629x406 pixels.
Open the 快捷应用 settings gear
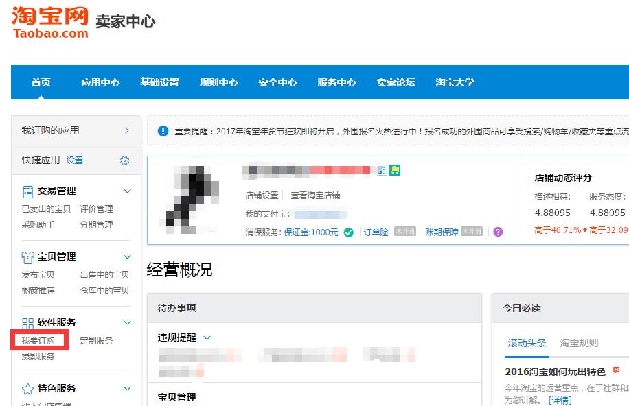tap(124, 160)
